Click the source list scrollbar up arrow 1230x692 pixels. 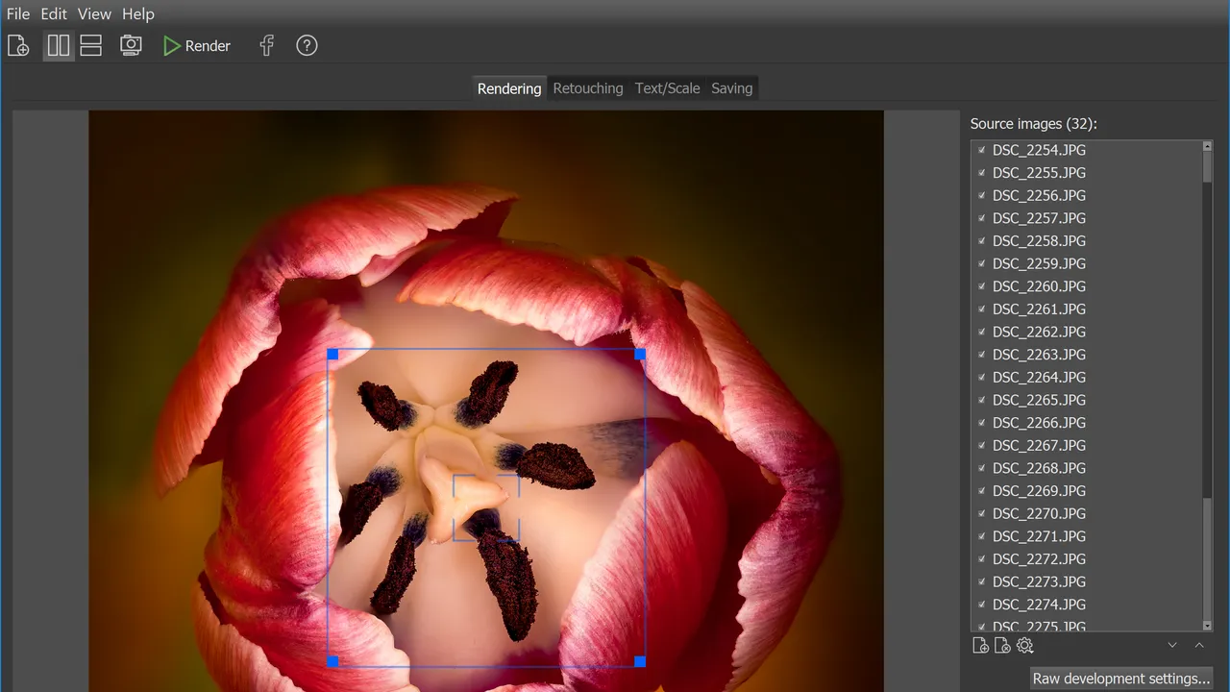[x=1208, y=146]
